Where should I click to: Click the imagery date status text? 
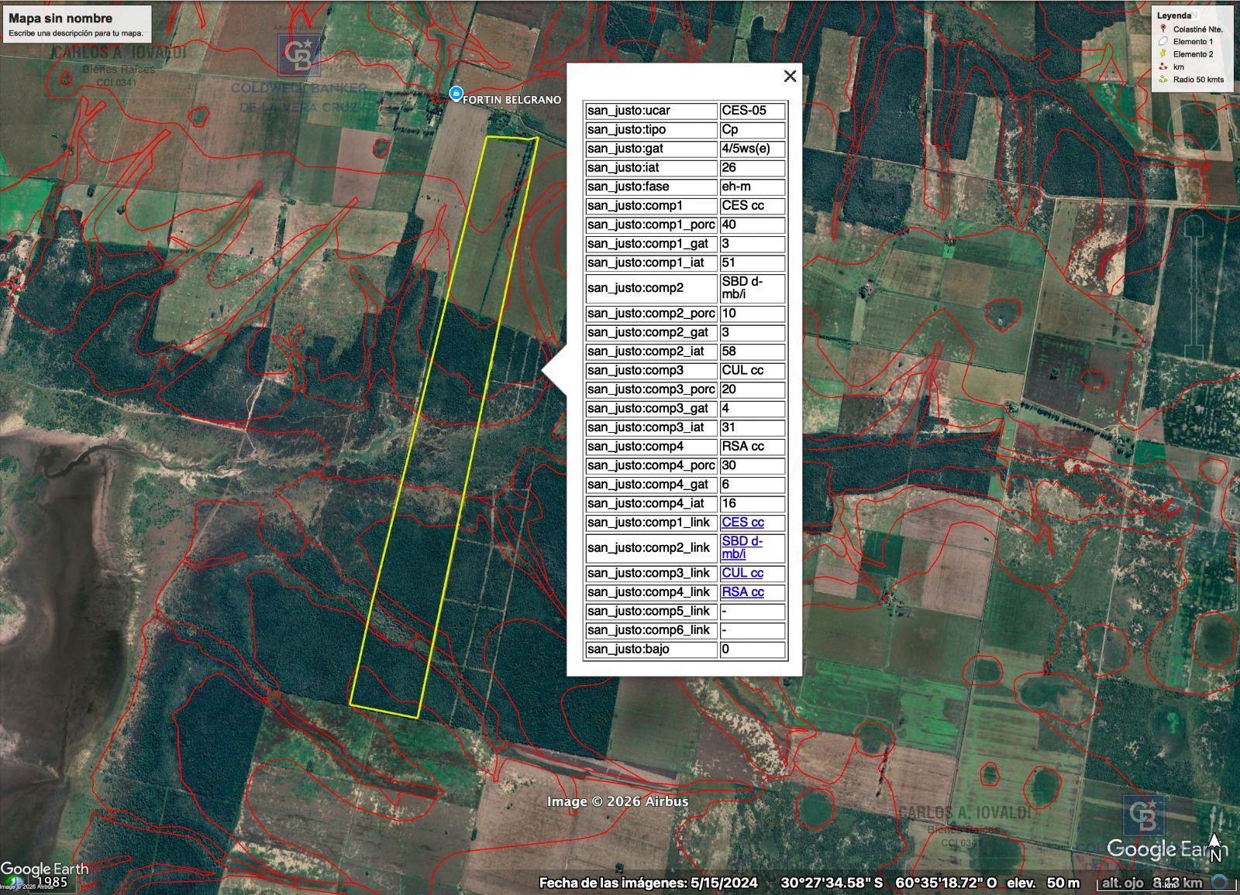(649, 883)
